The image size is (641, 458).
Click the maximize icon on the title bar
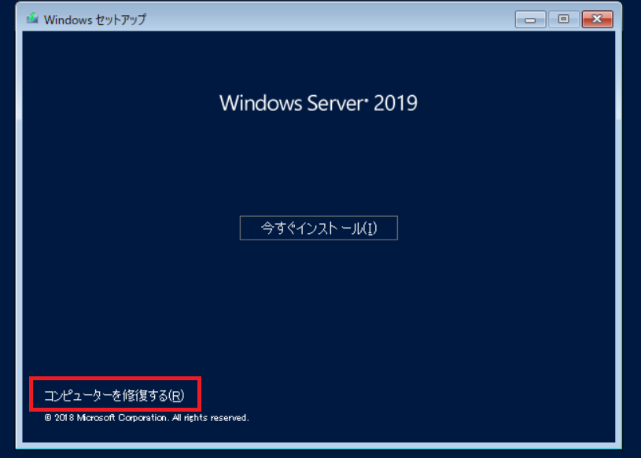[563, 19]
